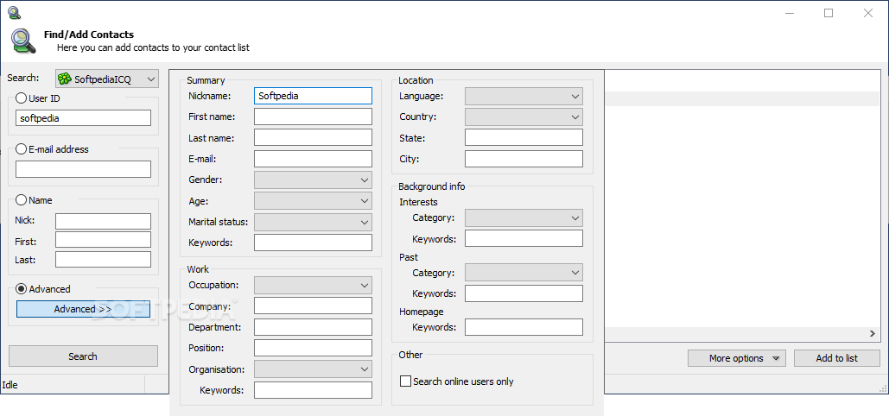Click the Nickname field containing Softpedia

(x=313, y=96)
